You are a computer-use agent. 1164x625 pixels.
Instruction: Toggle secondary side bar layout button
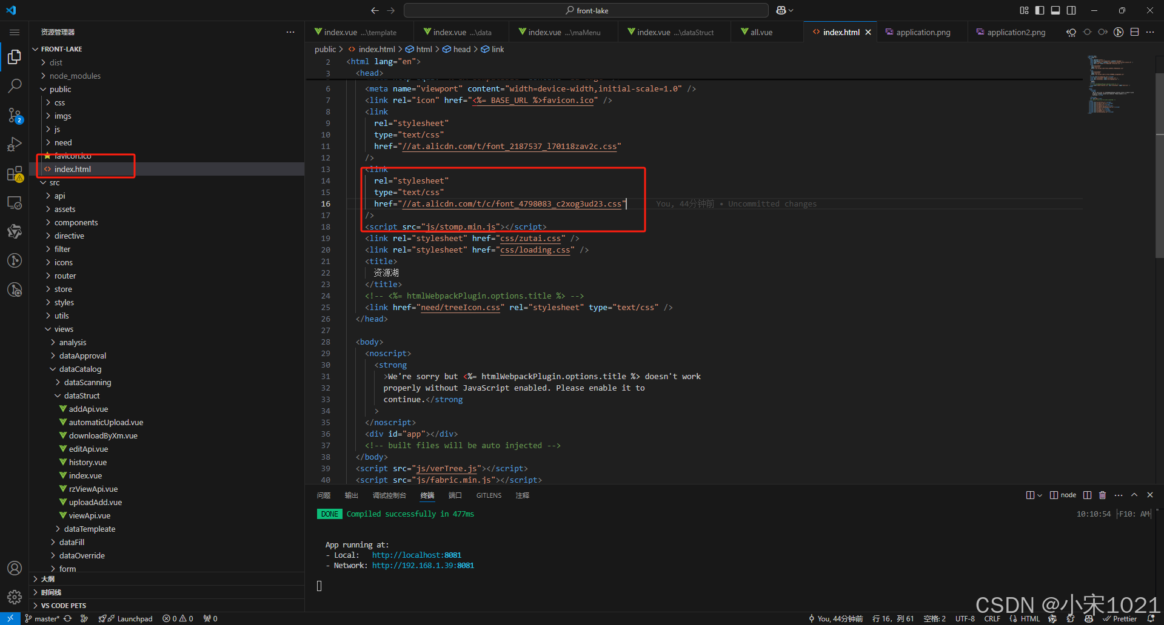pos(1071,10)
